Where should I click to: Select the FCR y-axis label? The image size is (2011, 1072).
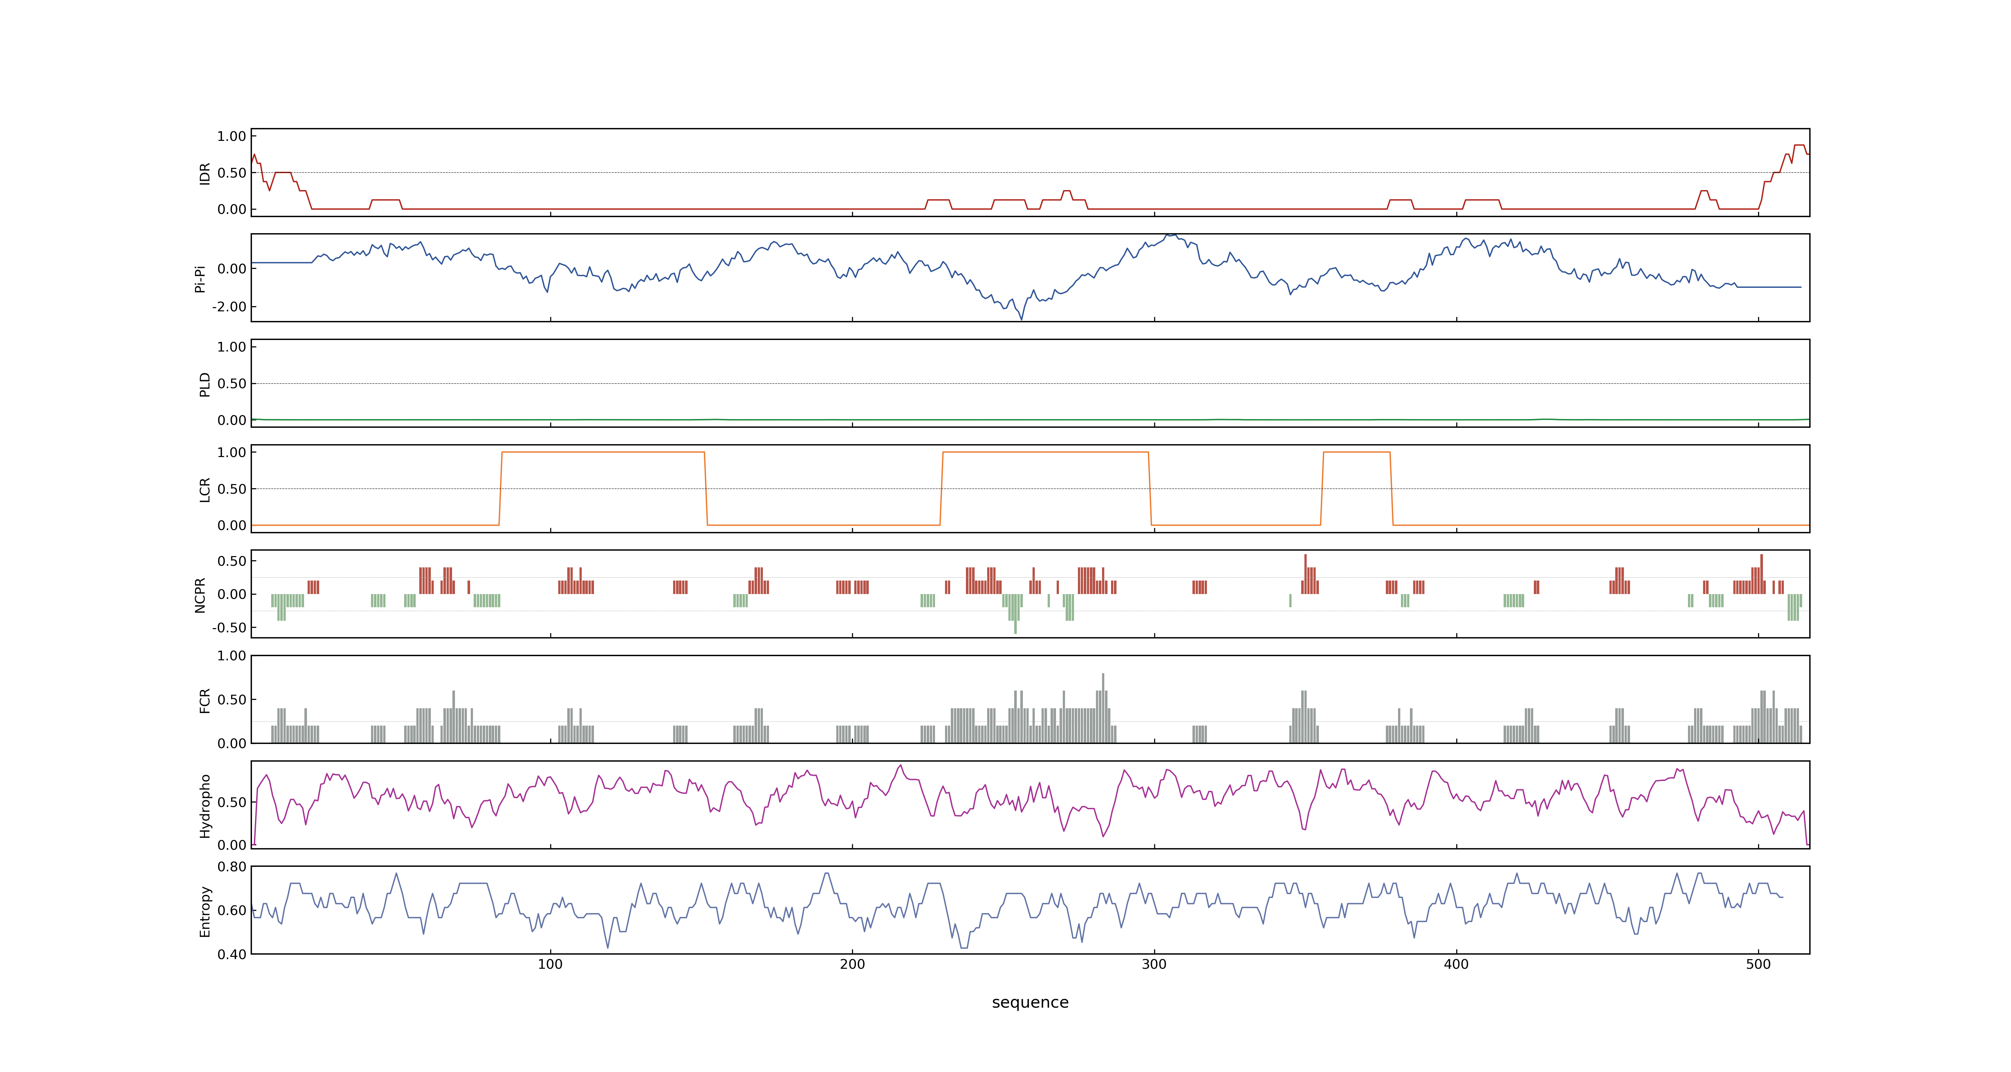[205, 700]
